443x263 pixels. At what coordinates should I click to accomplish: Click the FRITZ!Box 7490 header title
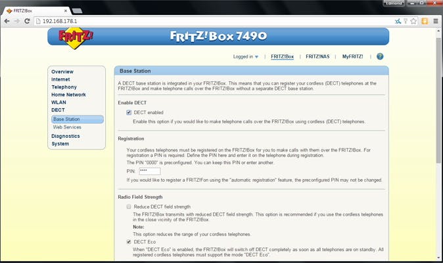[x=218, y=36]
